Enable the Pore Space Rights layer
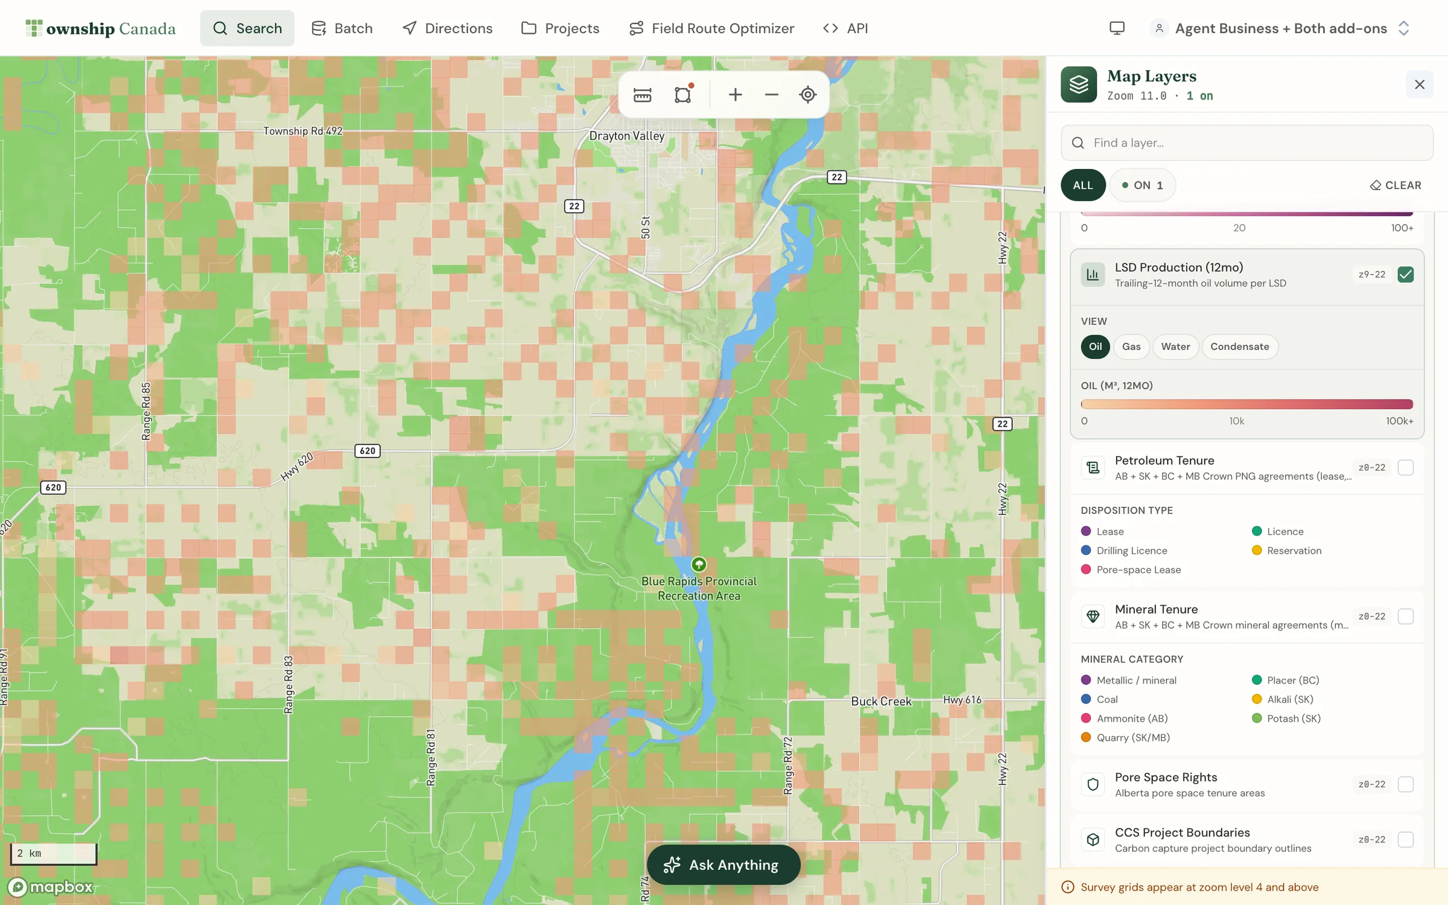This screenshot has height=905, width=1448. pyautogui.click(x=1406, y=784)
